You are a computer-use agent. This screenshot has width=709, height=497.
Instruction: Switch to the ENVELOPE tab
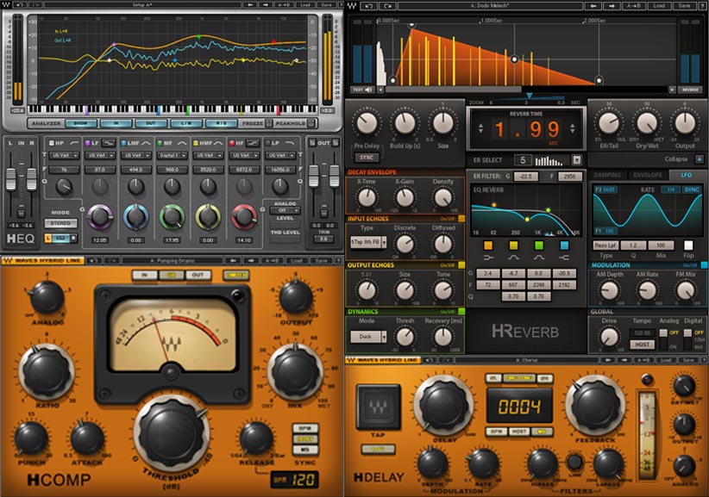[647, 175]
